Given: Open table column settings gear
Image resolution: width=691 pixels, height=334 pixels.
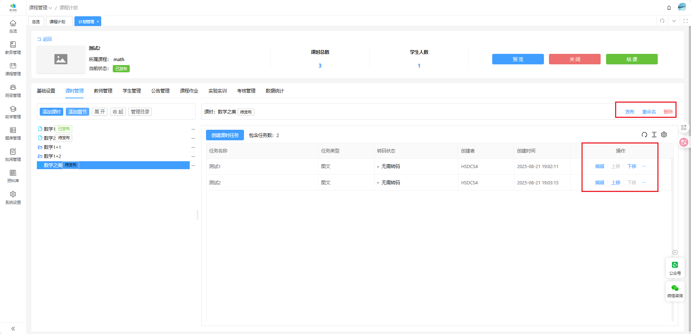Looking at the screenshot, I should (664, 135).
